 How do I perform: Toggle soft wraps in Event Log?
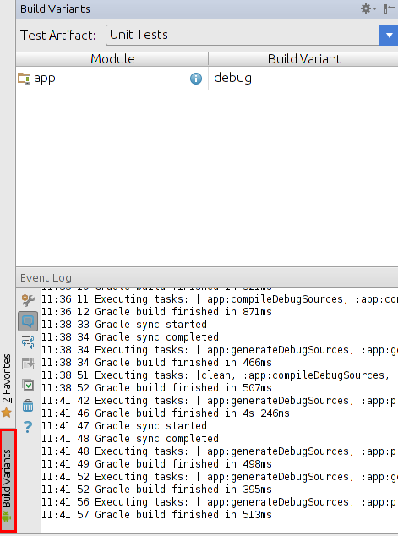(28, 342)
